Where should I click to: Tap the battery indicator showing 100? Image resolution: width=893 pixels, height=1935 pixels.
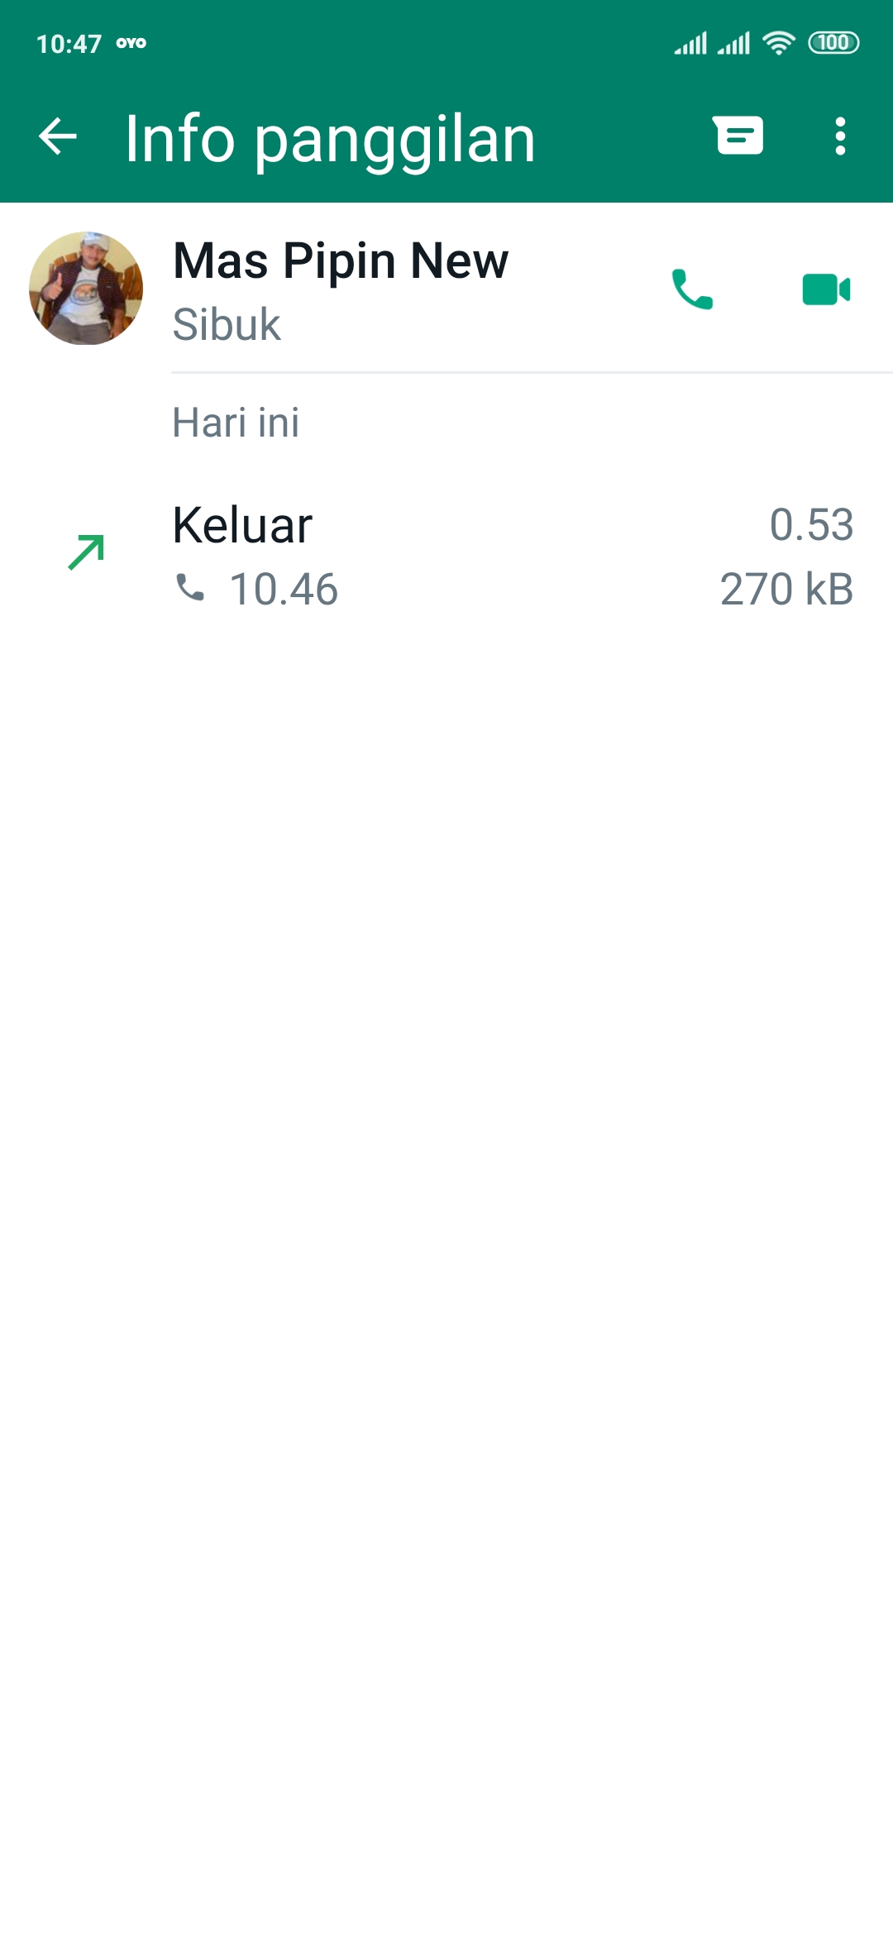[x=833, y=43]
